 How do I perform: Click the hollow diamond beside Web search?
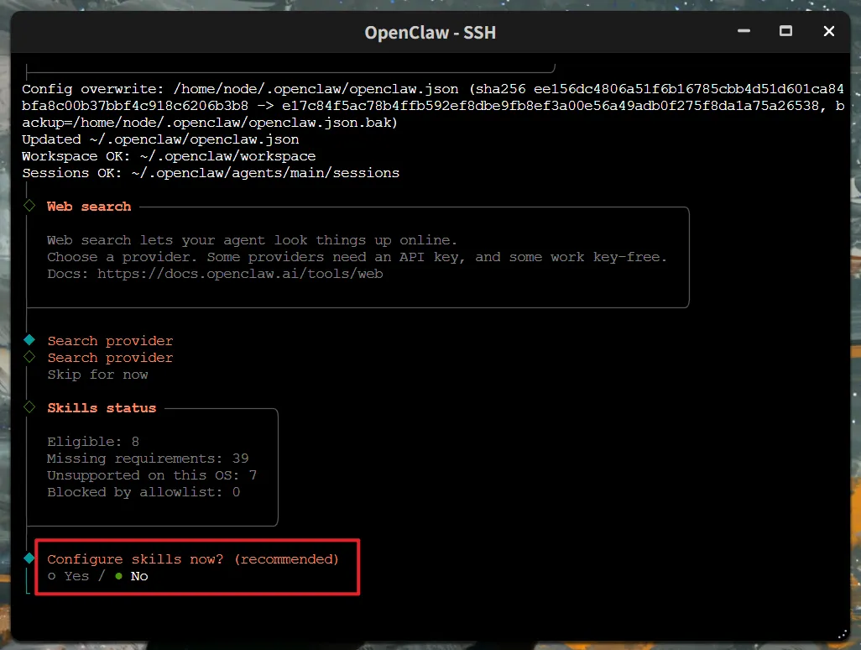click(29, 206)
